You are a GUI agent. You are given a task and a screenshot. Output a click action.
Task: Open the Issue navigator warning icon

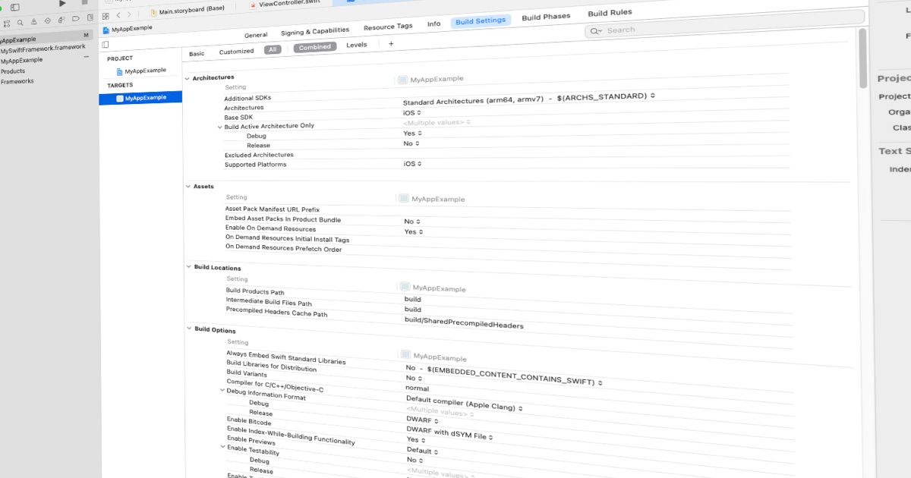33,24
